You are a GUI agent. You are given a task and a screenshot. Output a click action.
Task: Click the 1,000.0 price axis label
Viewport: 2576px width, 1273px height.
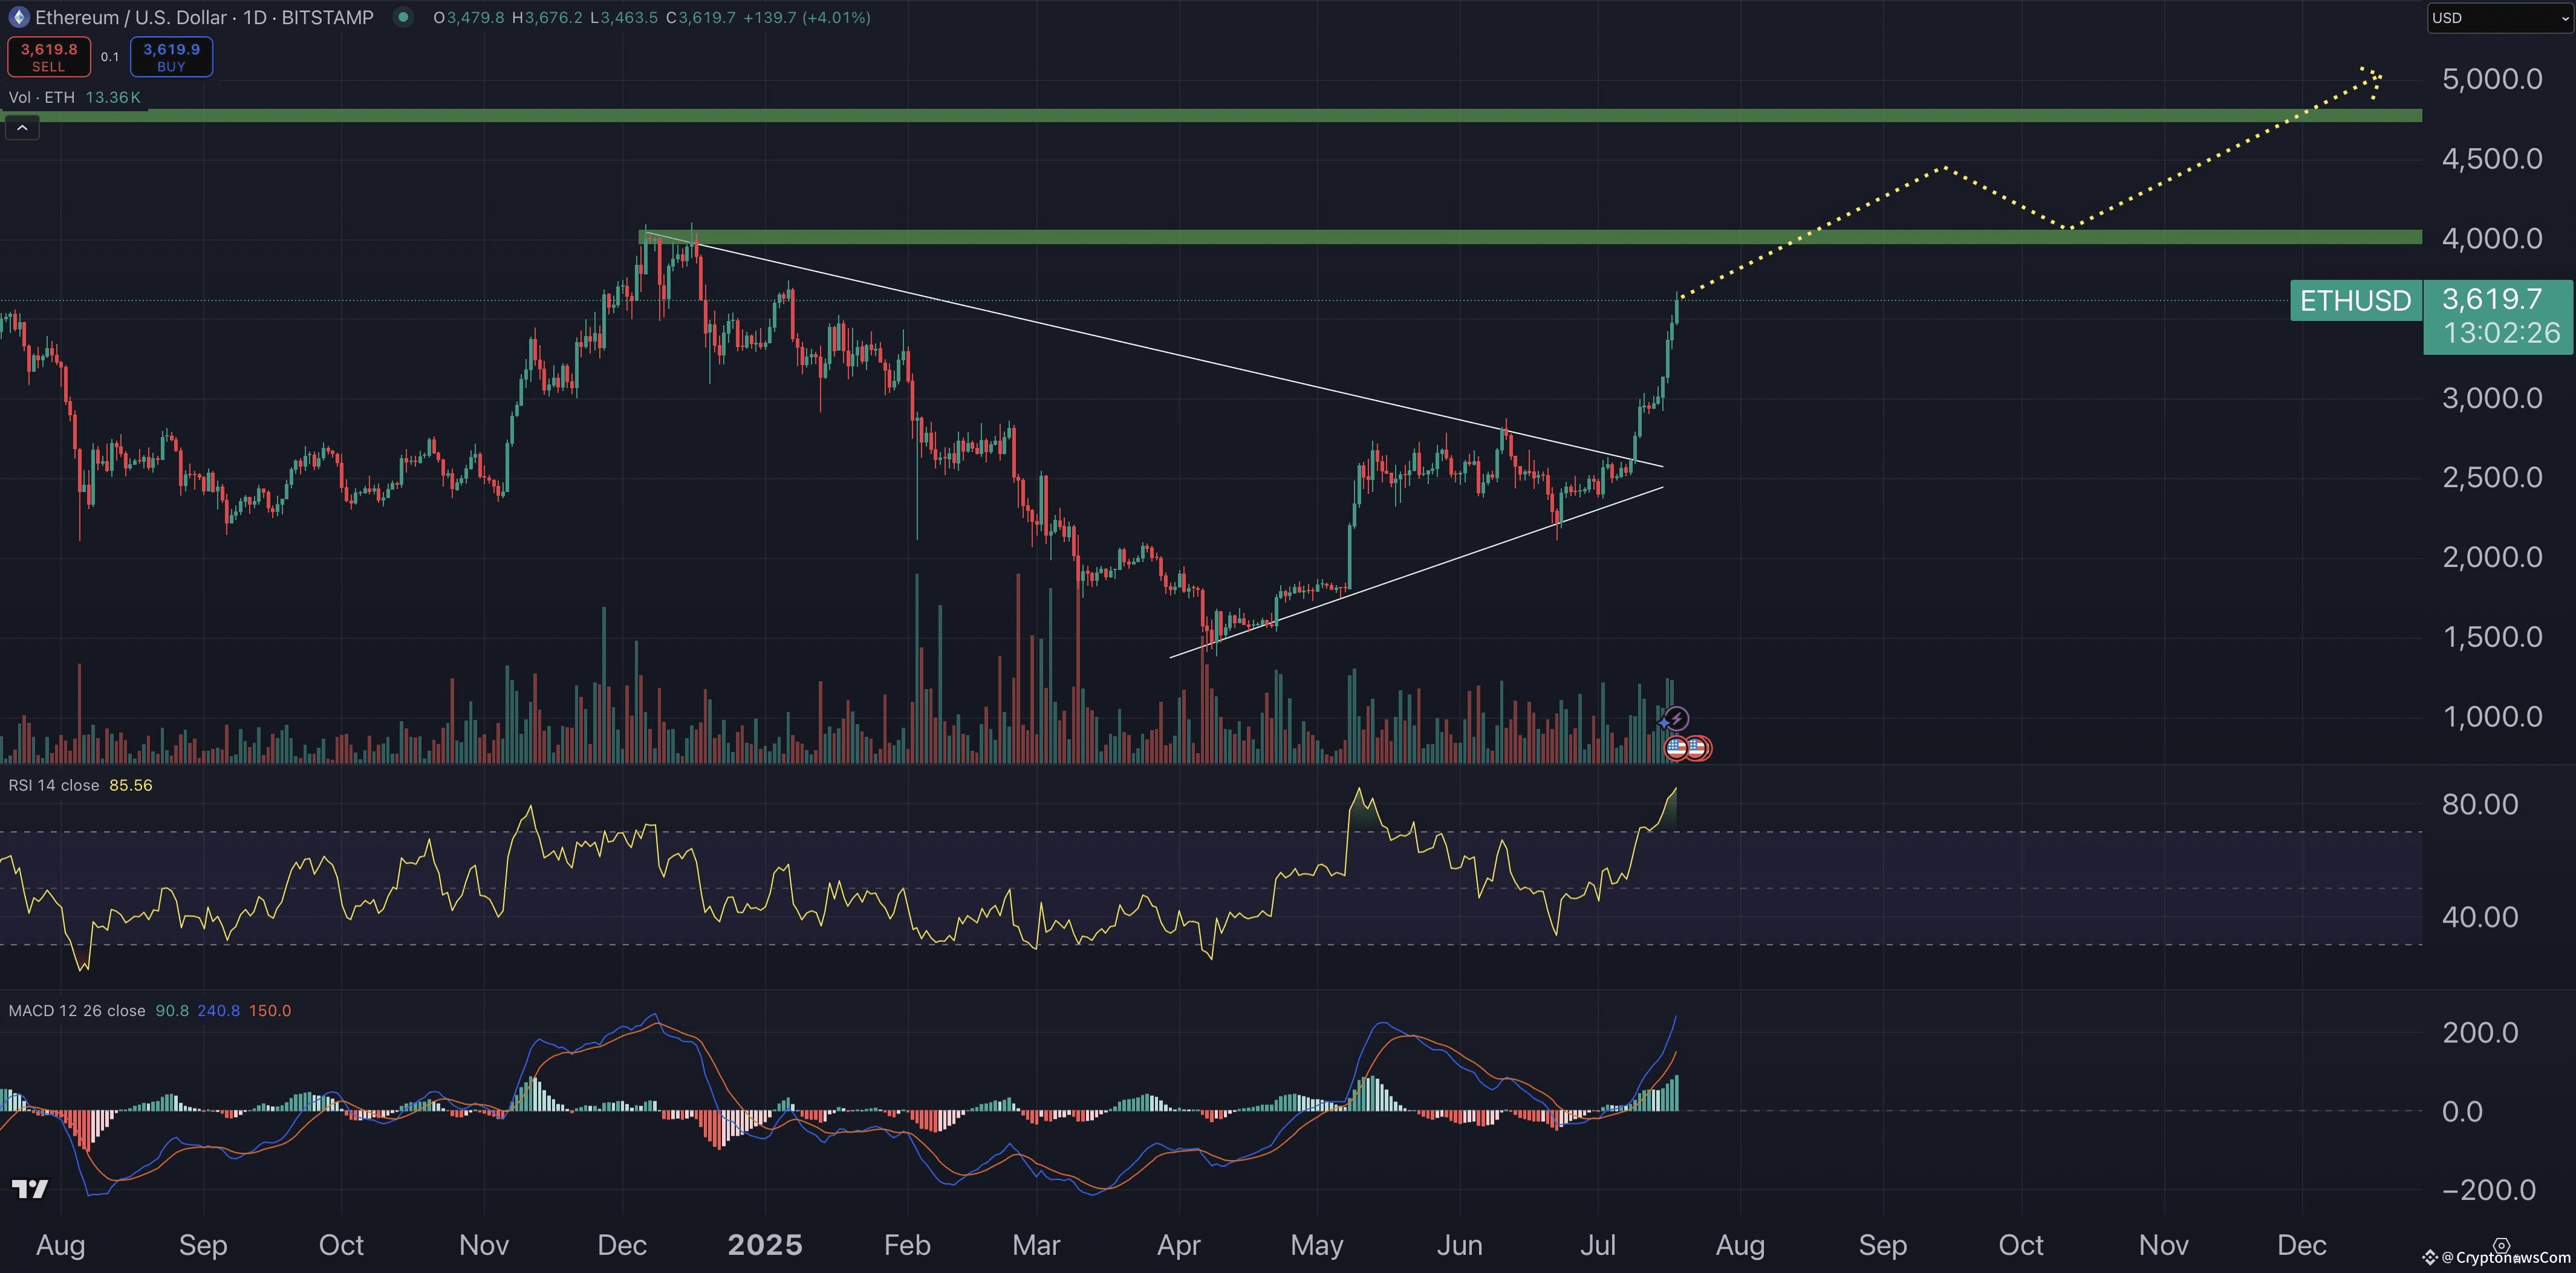tap(2492, 716)
